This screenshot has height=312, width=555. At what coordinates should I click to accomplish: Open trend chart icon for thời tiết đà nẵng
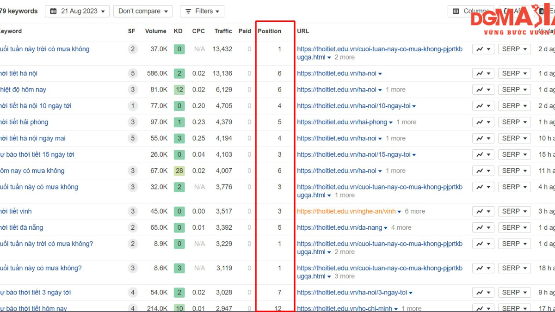pos(483,227)
